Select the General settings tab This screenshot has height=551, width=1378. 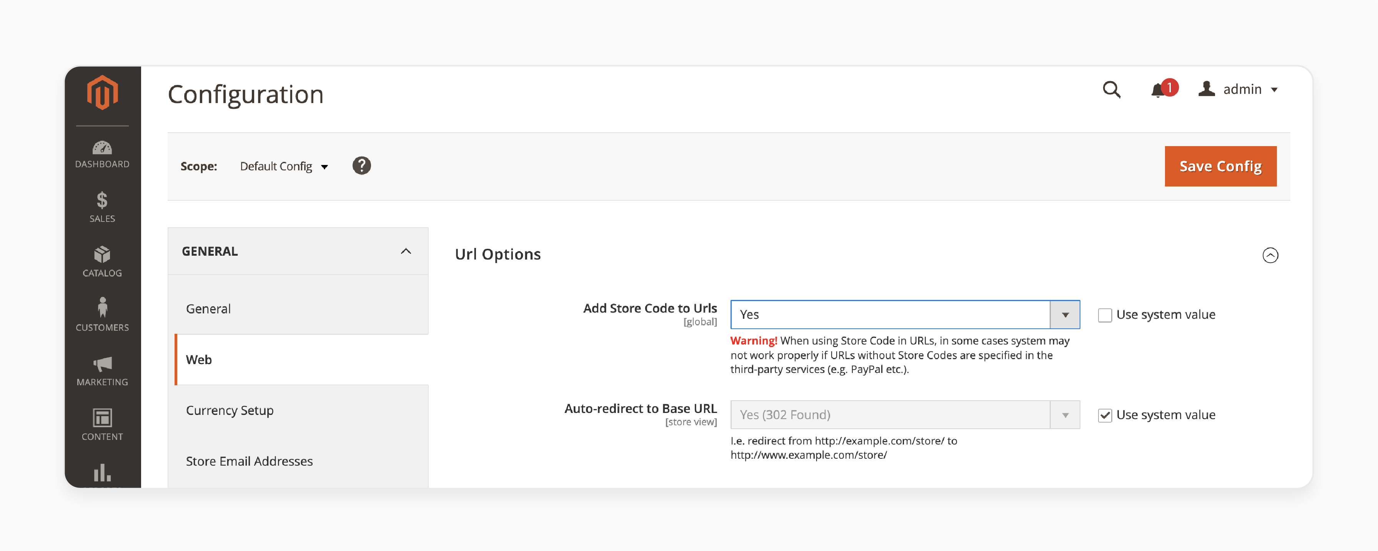pos(298,309)
